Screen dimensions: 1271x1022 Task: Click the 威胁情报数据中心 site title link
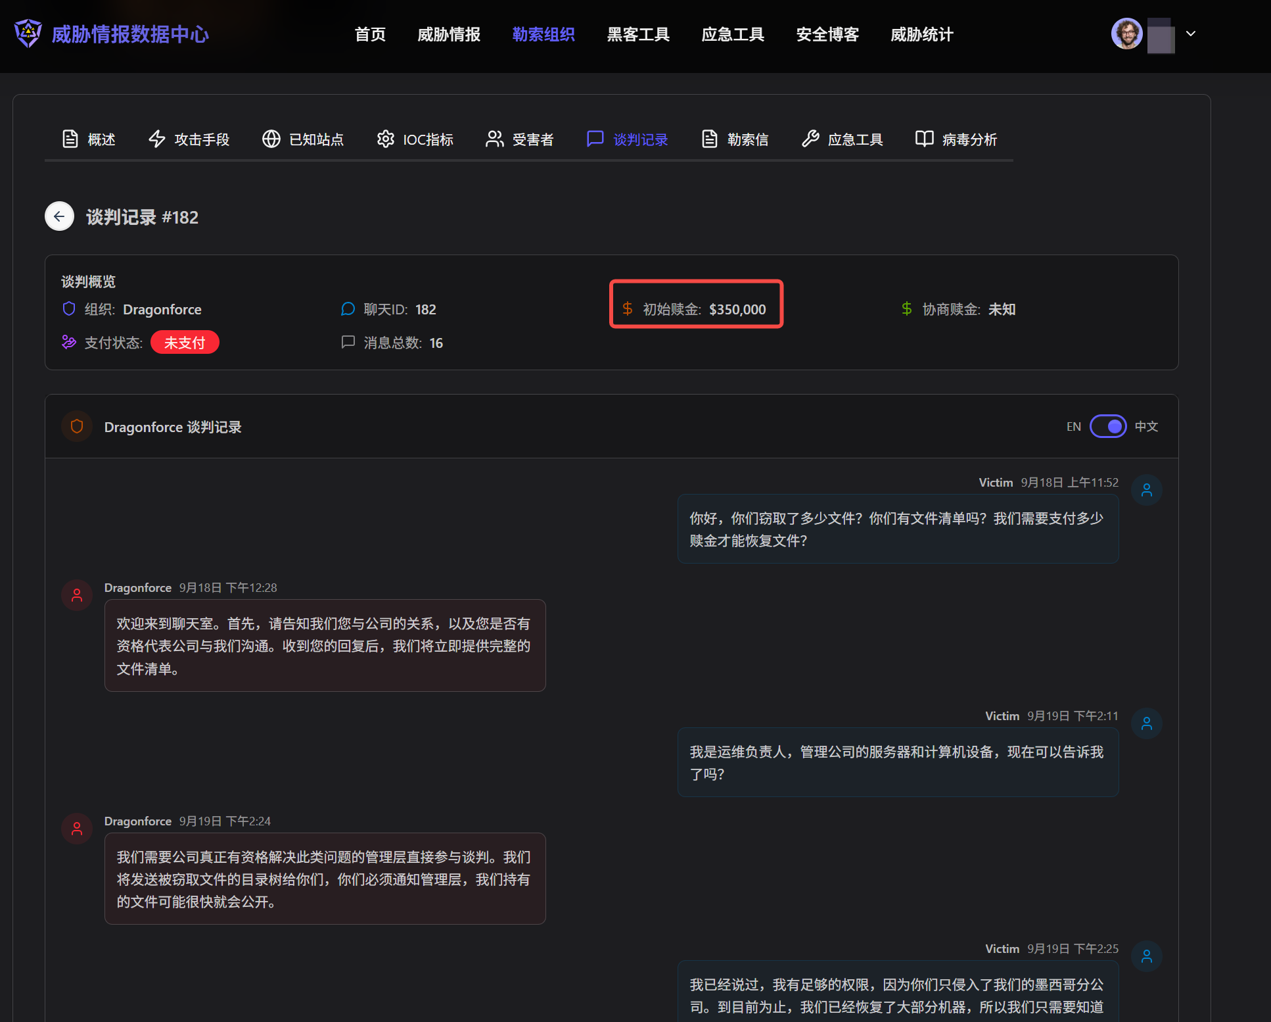pyautogui.click(x=130, y=34)
